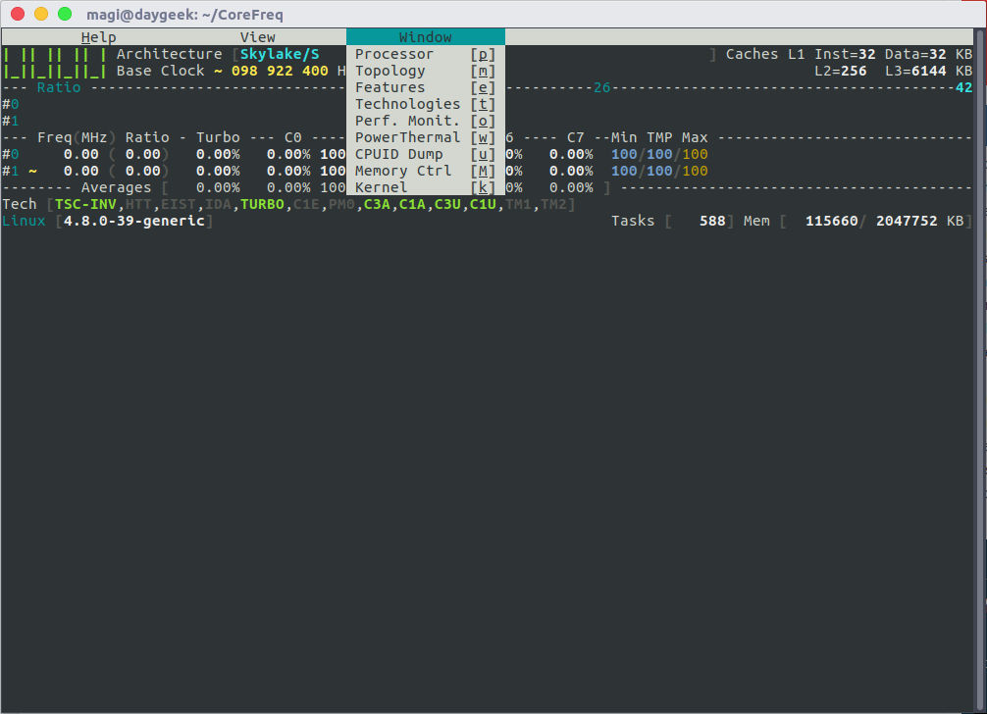Click the Turbo column header
The image size is (987, 714).
click(x=218, y=137)
